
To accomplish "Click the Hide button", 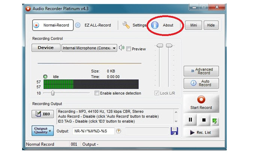I will [x=211, y=25].
